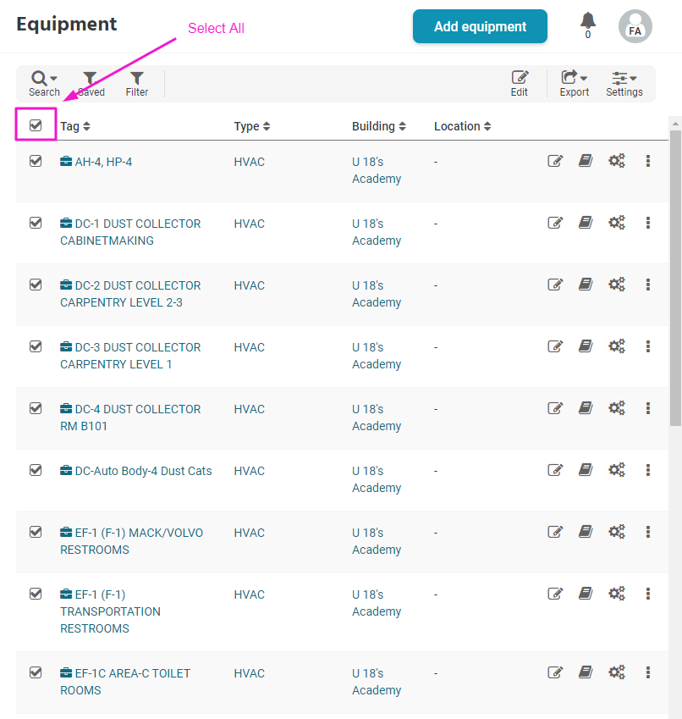Uncheck DC-Auto Body-4 Dust Cats checkbox
The width and height of the screenshot is (682, 719).
[36, 471]
